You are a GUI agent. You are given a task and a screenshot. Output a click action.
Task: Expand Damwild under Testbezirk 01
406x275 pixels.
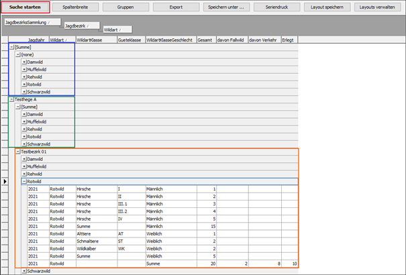24,159
